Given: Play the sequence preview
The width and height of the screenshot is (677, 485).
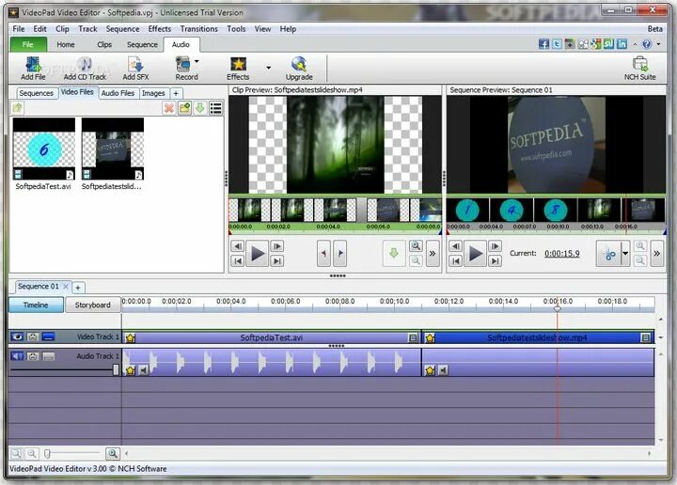Looking at the screenshot, I should click(x=475, y=253).
